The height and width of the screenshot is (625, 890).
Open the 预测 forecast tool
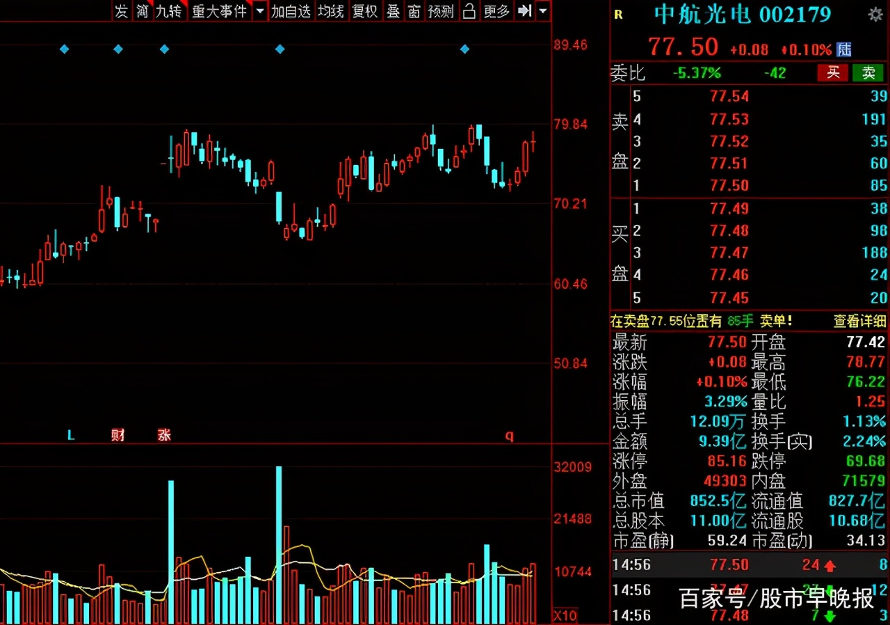[x=441, y=11]
